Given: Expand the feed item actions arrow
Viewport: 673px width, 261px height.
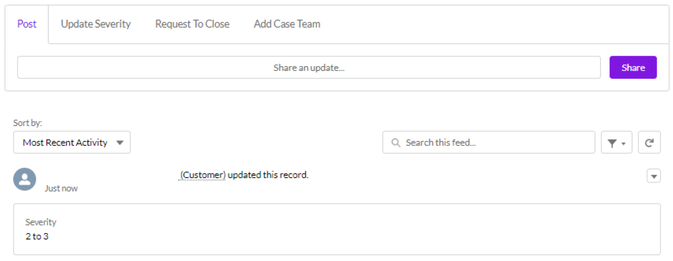Looking at the screenshot, I should pos(653,176).
